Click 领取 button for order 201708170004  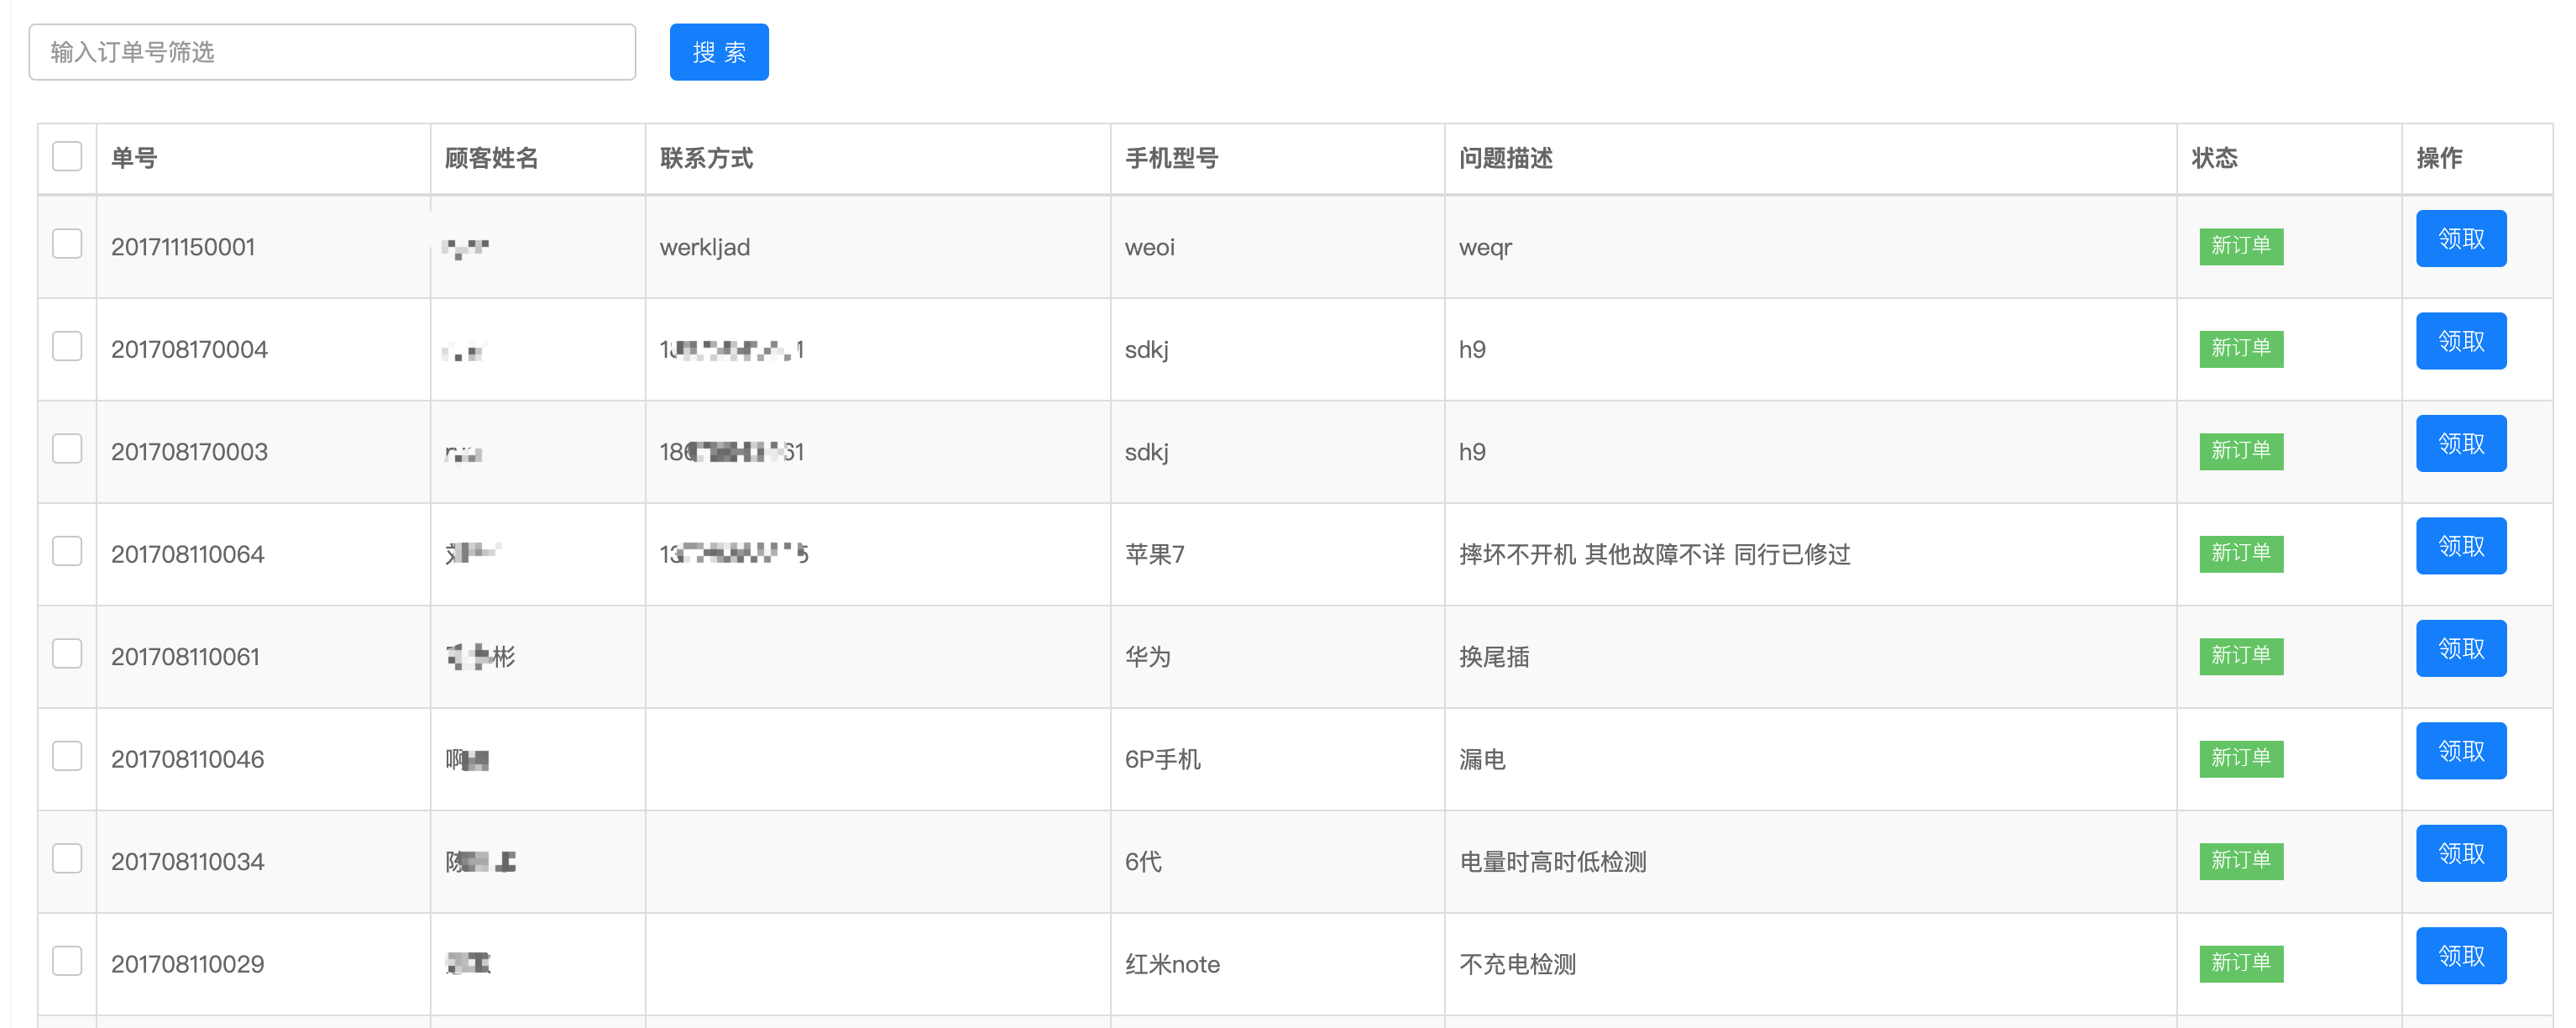(2460, 341)
